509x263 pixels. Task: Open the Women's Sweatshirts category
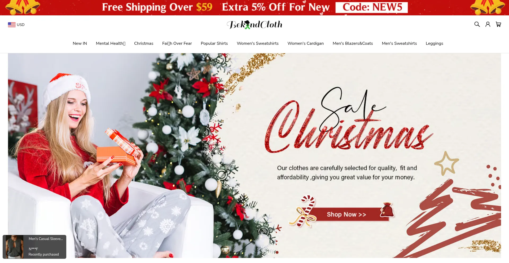pos(258,43)
